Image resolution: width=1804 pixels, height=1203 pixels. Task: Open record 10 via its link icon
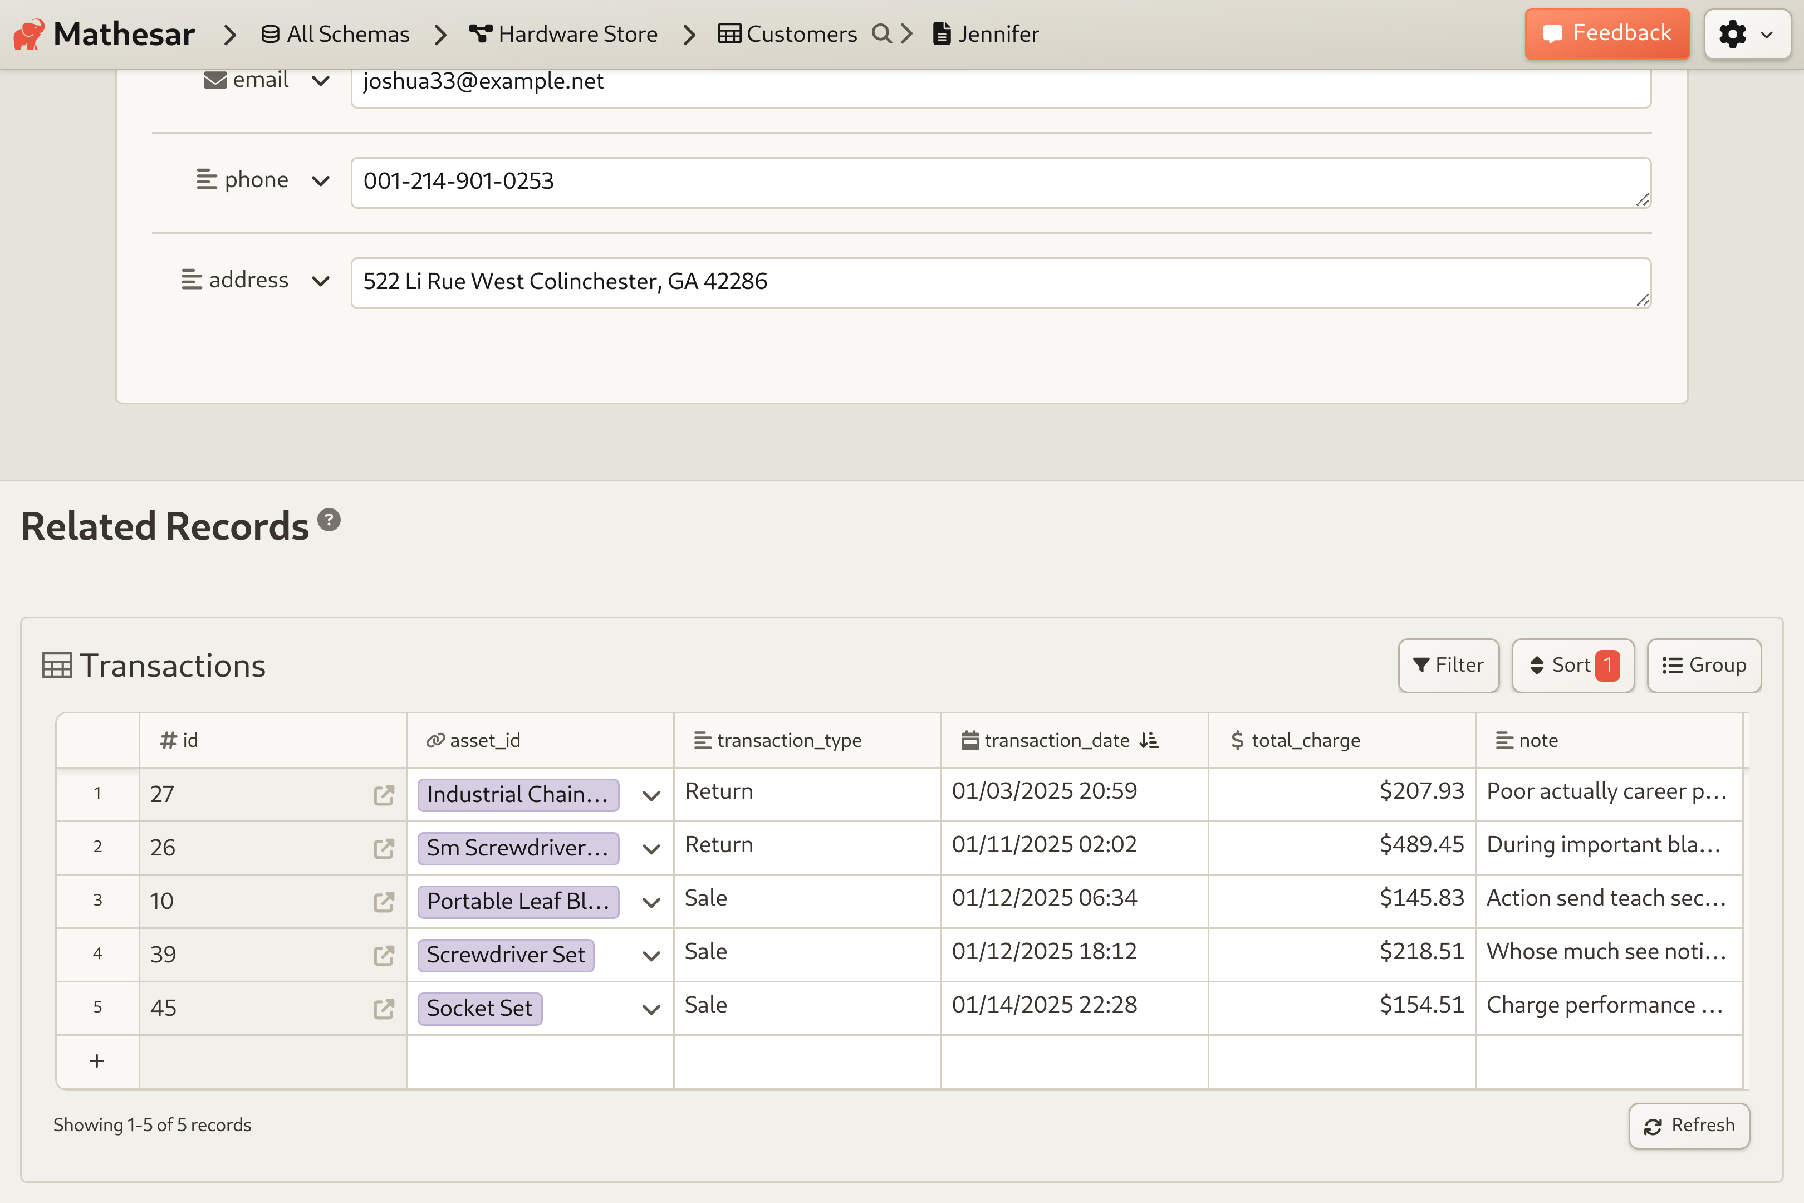[x=384, y=902]
